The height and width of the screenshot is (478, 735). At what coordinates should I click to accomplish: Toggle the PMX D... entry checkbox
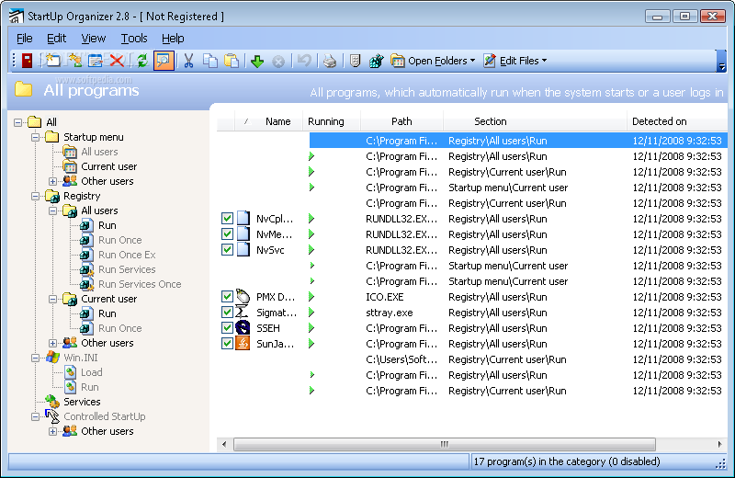tap(227, 297)
